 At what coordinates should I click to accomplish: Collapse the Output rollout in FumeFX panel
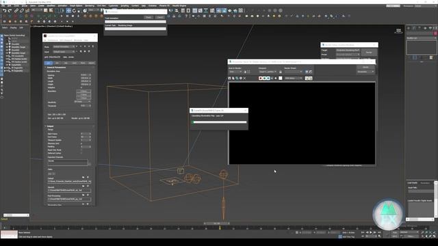click(x=50, y=126)
